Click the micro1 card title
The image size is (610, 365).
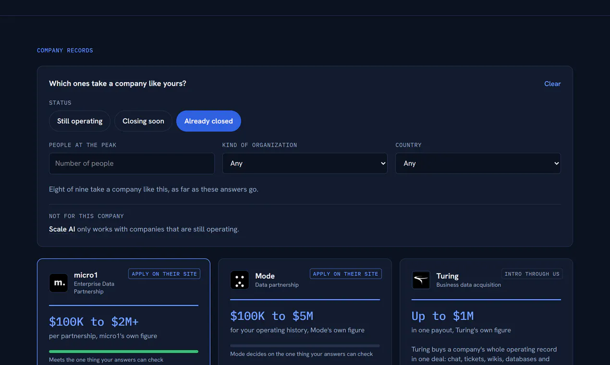(86, 275)
